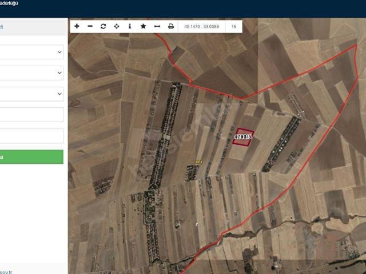366x274 pixels.
Task: Click the header title ending in 'üdürlüğü'
Action: tap(13, 3)
